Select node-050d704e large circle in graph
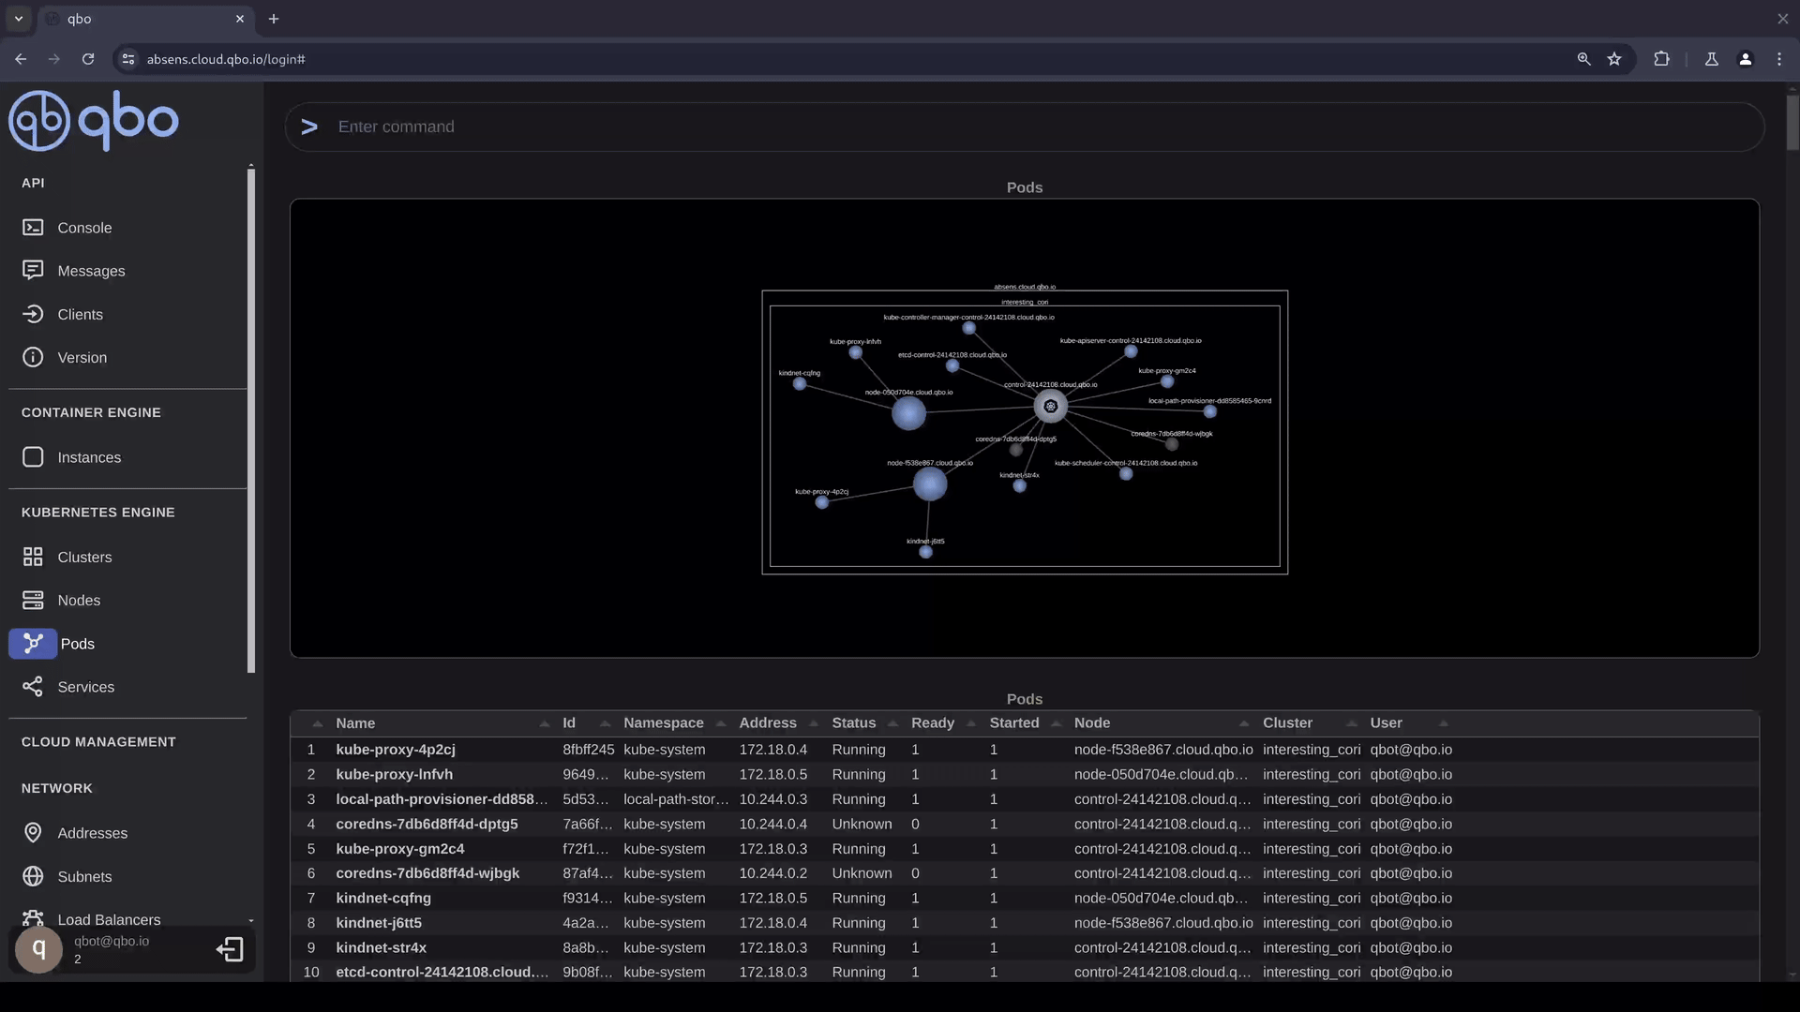This screenshot has width=1800, height=1012. (908, 412)
